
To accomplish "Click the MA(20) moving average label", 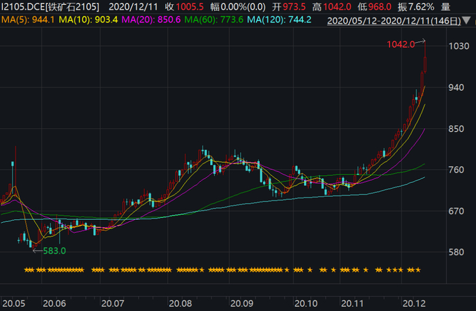I will (x=151, y=20).
